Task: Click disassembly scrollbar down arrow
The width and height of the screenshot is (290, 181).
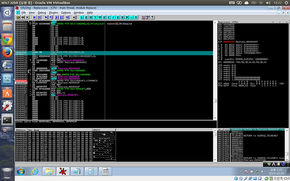Action: click(215, 118)
